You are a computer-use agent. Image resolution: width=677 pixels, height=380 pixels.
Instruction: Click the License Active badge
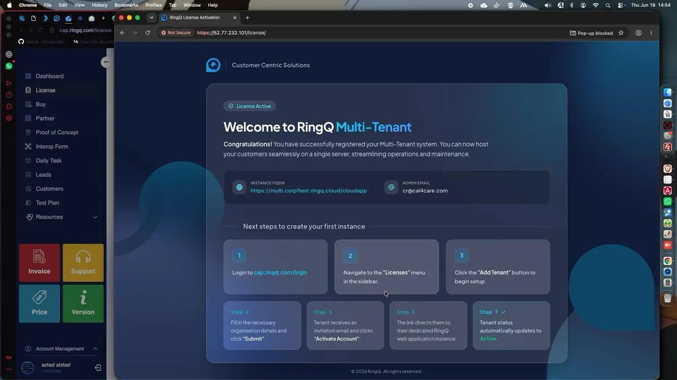pyautogui.click(x=249, y=106)
